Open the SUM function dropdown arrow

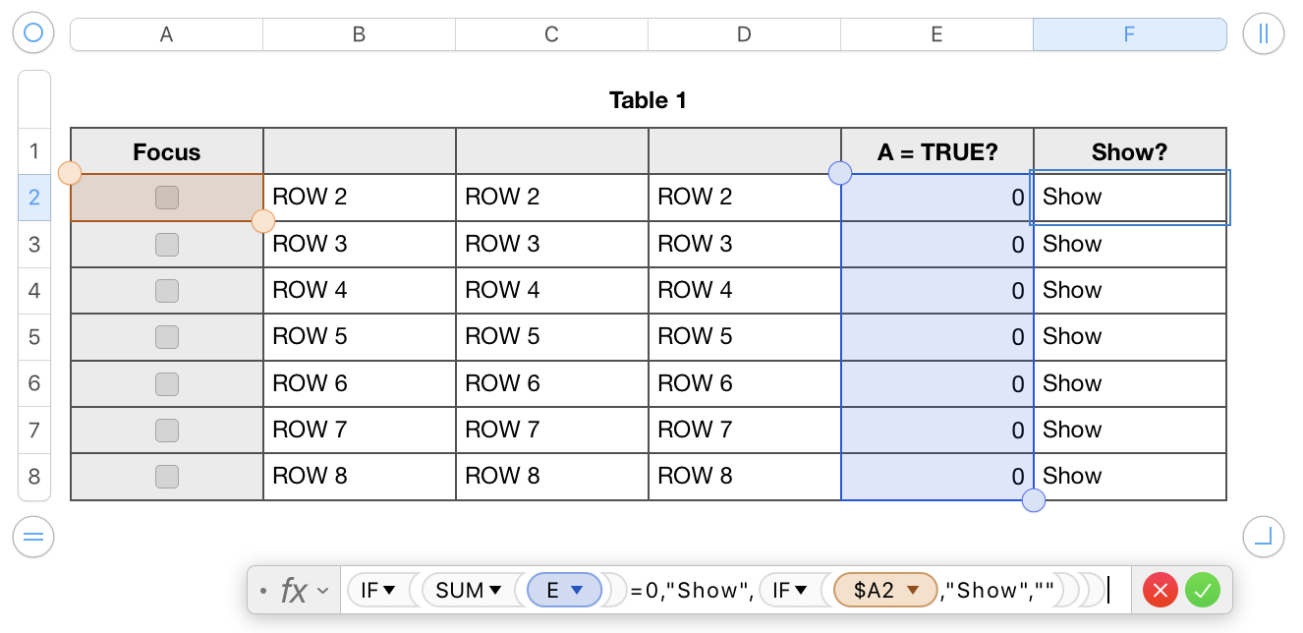pos(495,590)
